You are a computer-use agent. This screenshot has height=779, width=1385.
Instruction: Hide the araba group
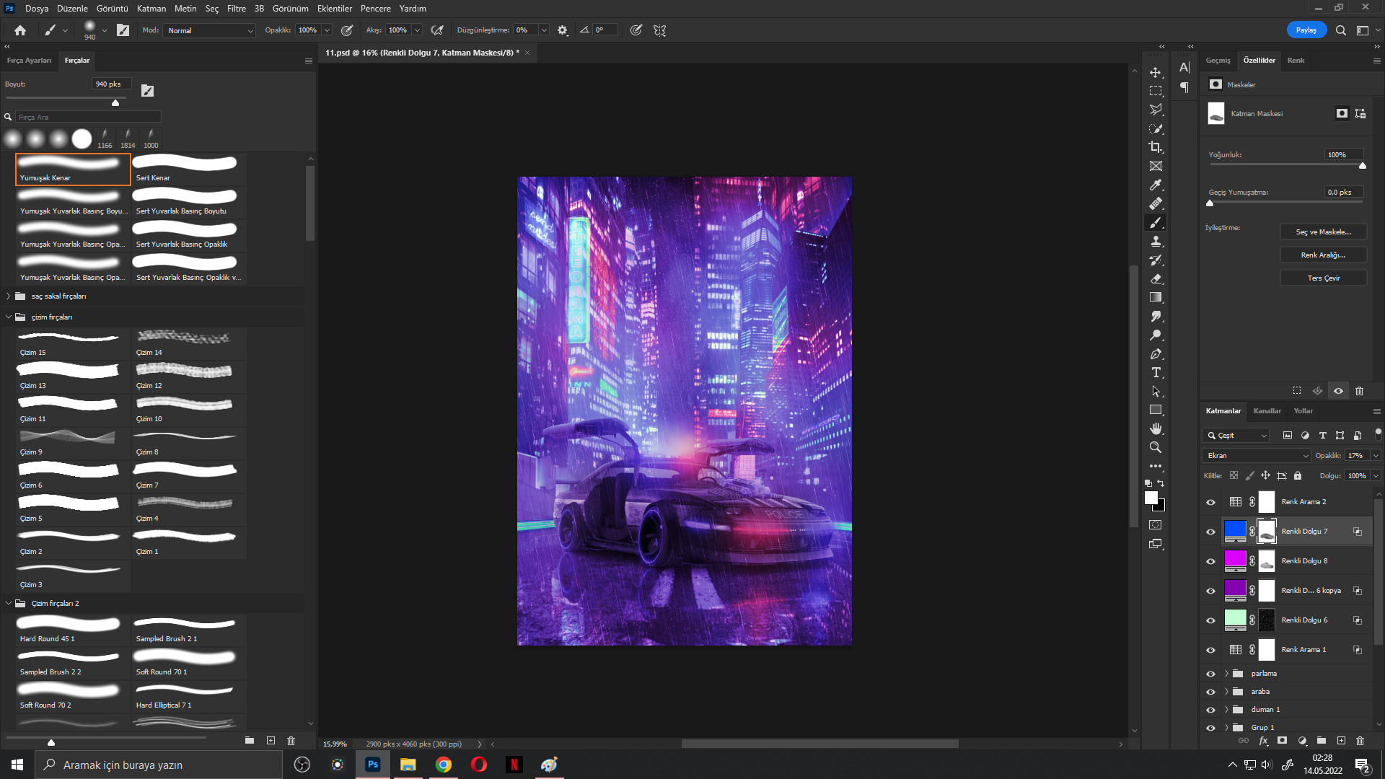[x=1210, y=692]
